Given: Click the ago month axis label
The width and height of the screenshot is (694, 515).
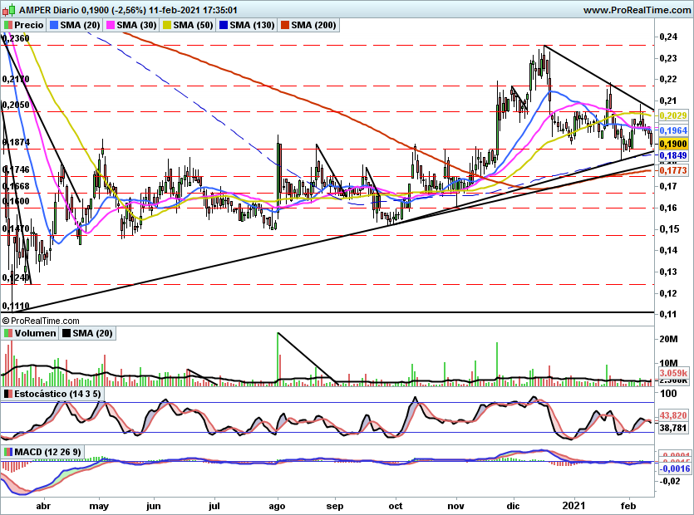Looking at the screenshot, I should [277, 506].
